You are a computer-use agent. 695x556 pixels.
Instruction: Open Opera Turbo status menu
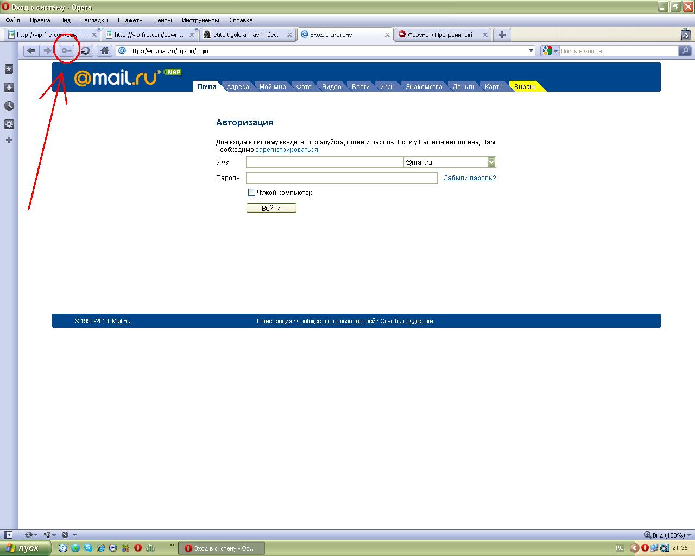pos(68,535)
